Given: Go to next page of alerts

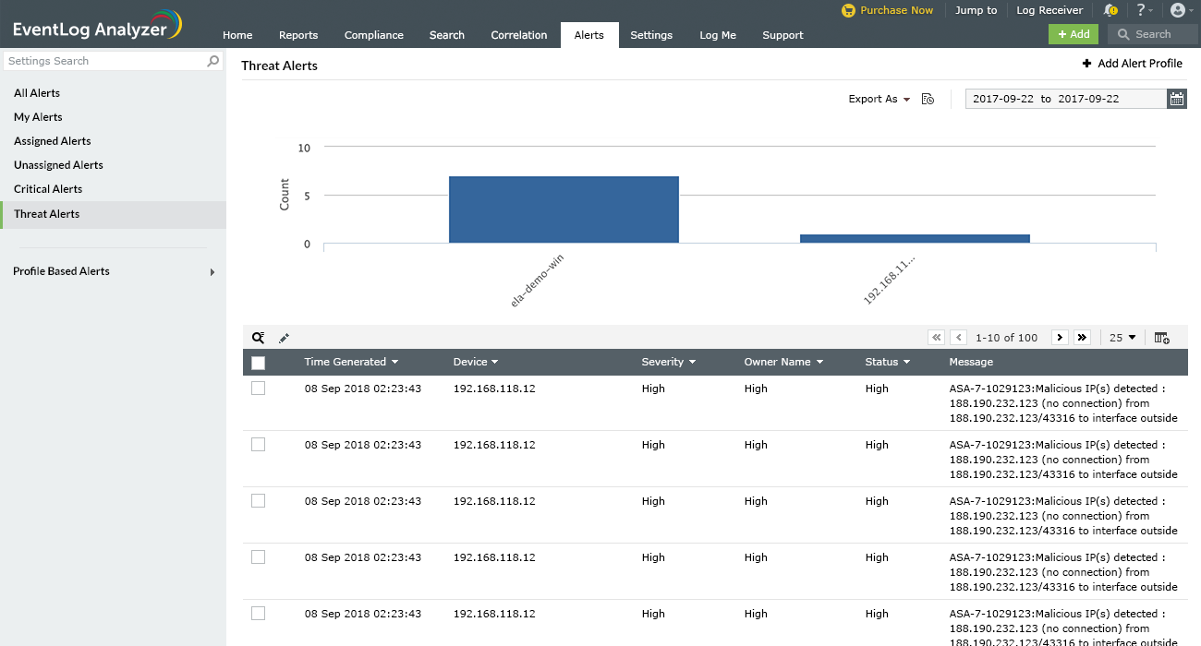Looking at the screenshot, I should tap(1060, 338).
